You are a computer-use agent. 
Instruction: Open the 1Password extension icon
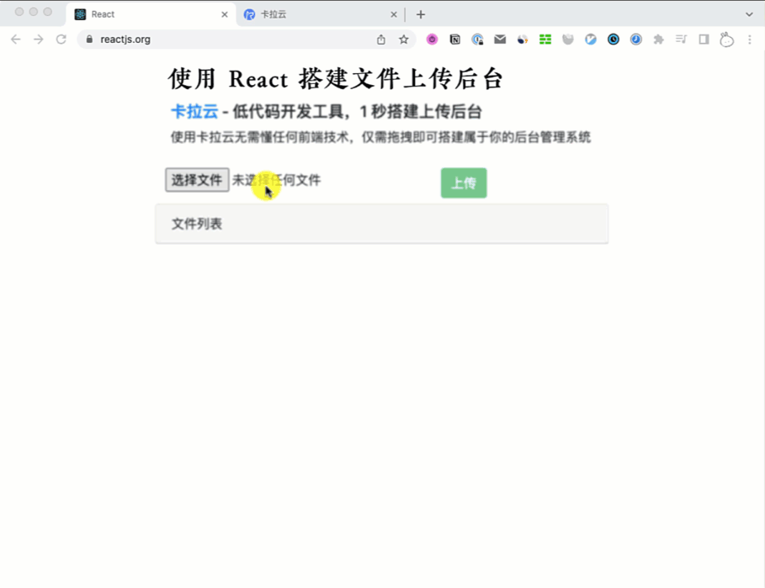pyautogui.click(x=477, y=40)
